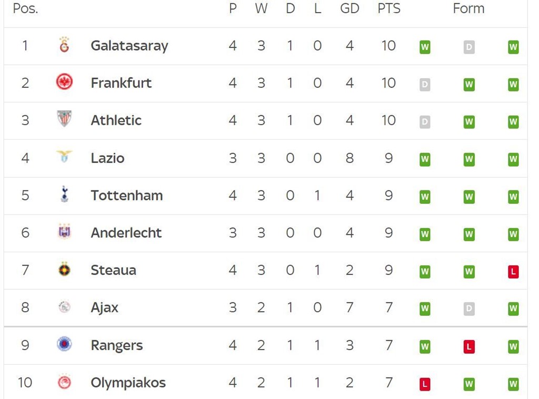Click the Rangers blue circular crest
The height and width of the screenshot is (399, 539).
point(64,344)
